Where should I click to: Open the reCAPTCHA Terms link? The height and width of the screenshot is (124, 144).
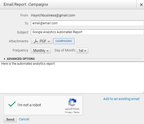(x=76, y=112)
